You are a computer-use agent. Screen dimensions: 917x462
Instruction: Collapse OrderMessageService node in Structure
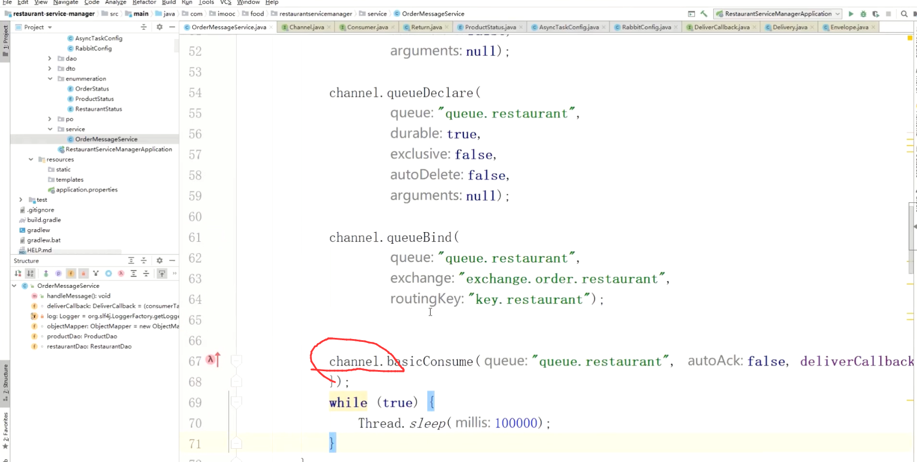click(14, 286)
